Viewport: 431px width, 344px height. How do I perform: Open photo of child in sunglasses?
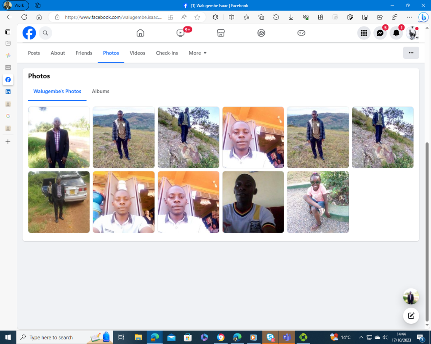(x=318, y=202)
